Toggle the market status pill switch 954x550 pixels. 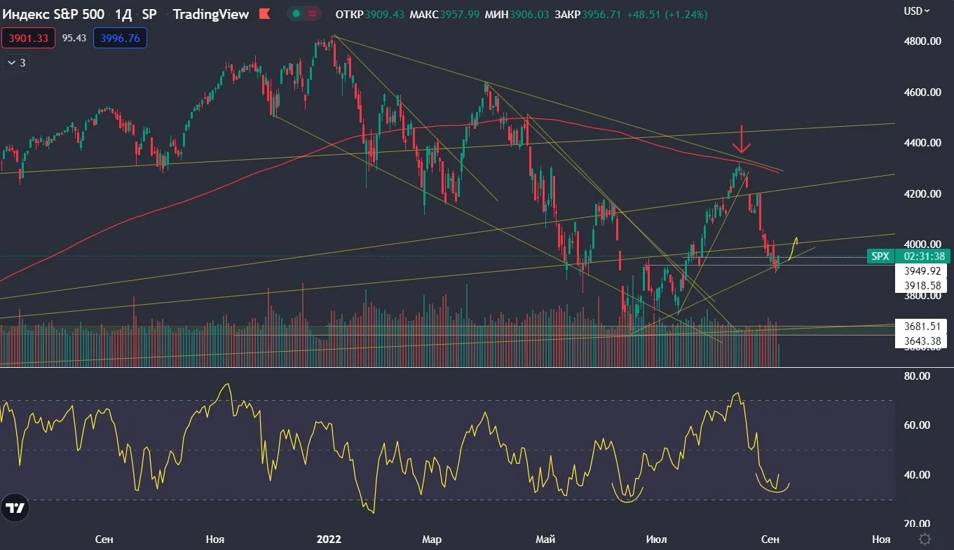point(304,14)
